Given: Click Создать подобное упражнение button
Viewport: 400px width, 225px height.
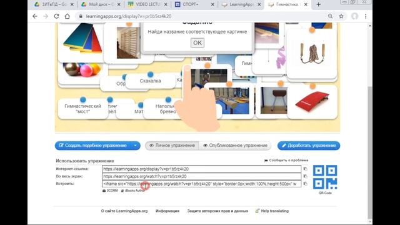Looking at the screenshot, I should (x=93, y=146).
